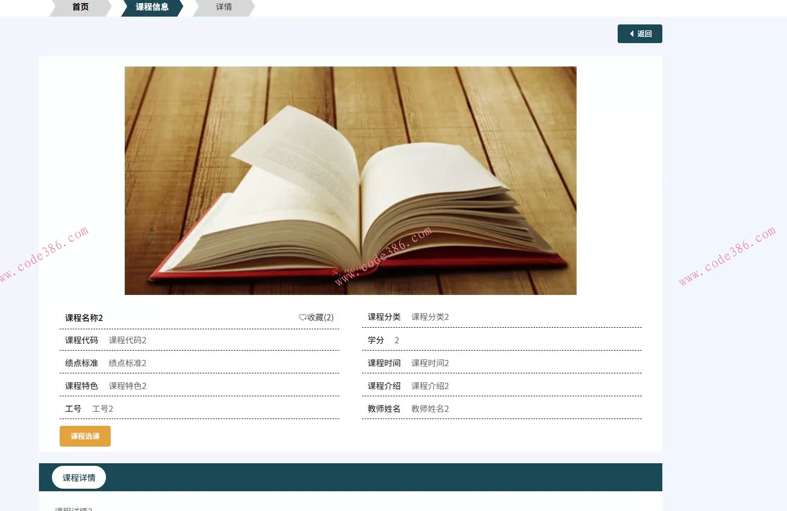Click the 课程分类 label
The width and height of the screenshot is (787, 511).
[384, 317]
